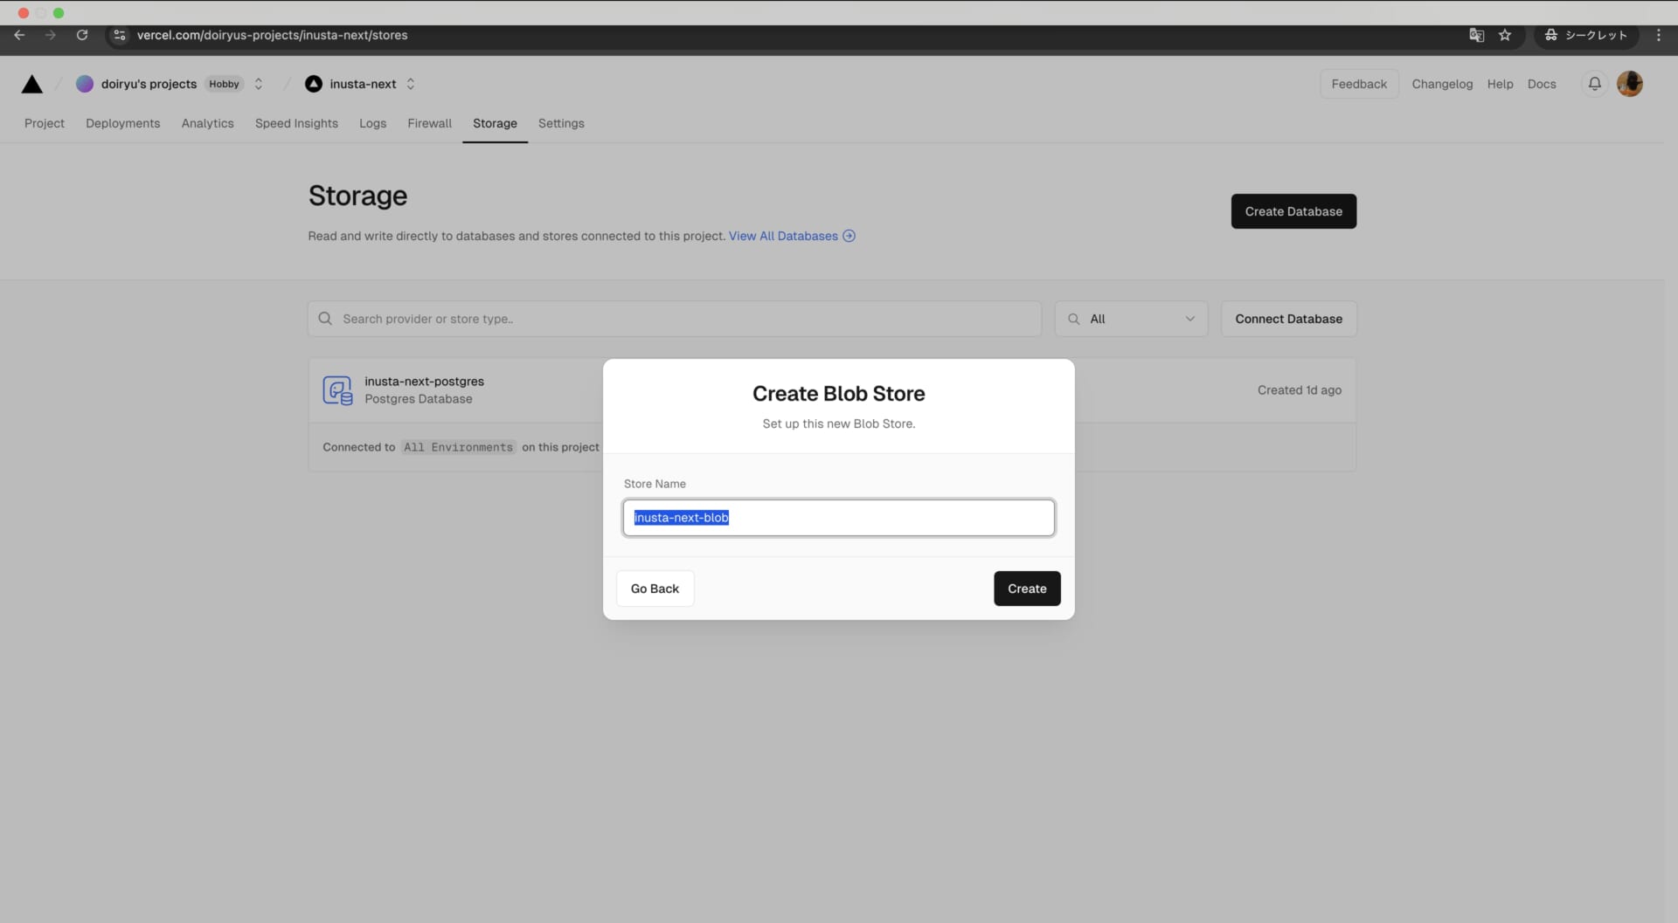This screenshot has width=1678, height=923.
Task: Click the translate page icon
Action: click(x=1477, y=35)
